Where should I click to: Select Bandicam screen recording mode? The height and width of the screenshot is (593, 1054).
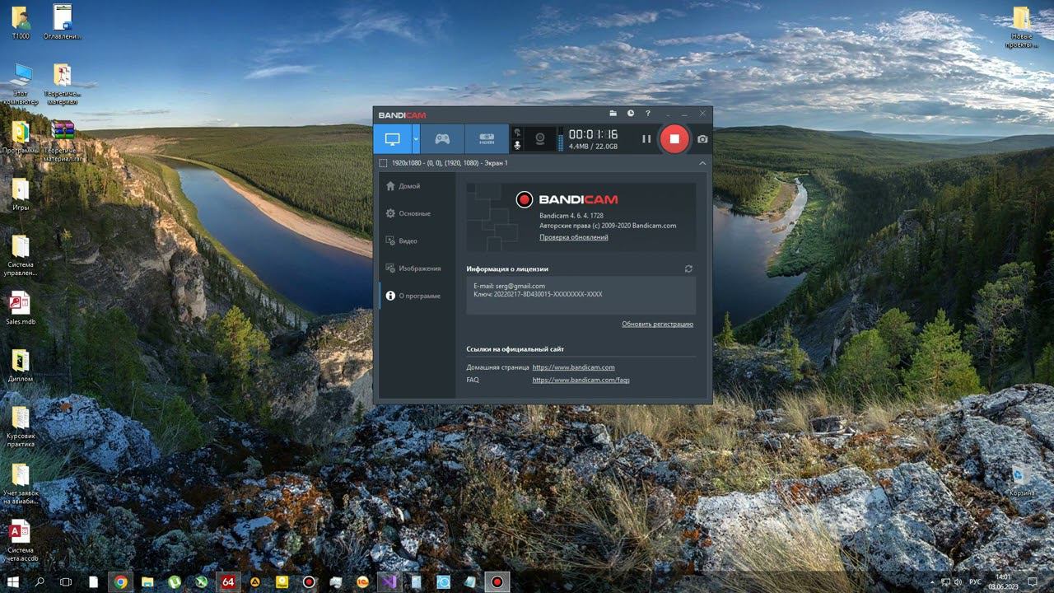tap(393, 139)
